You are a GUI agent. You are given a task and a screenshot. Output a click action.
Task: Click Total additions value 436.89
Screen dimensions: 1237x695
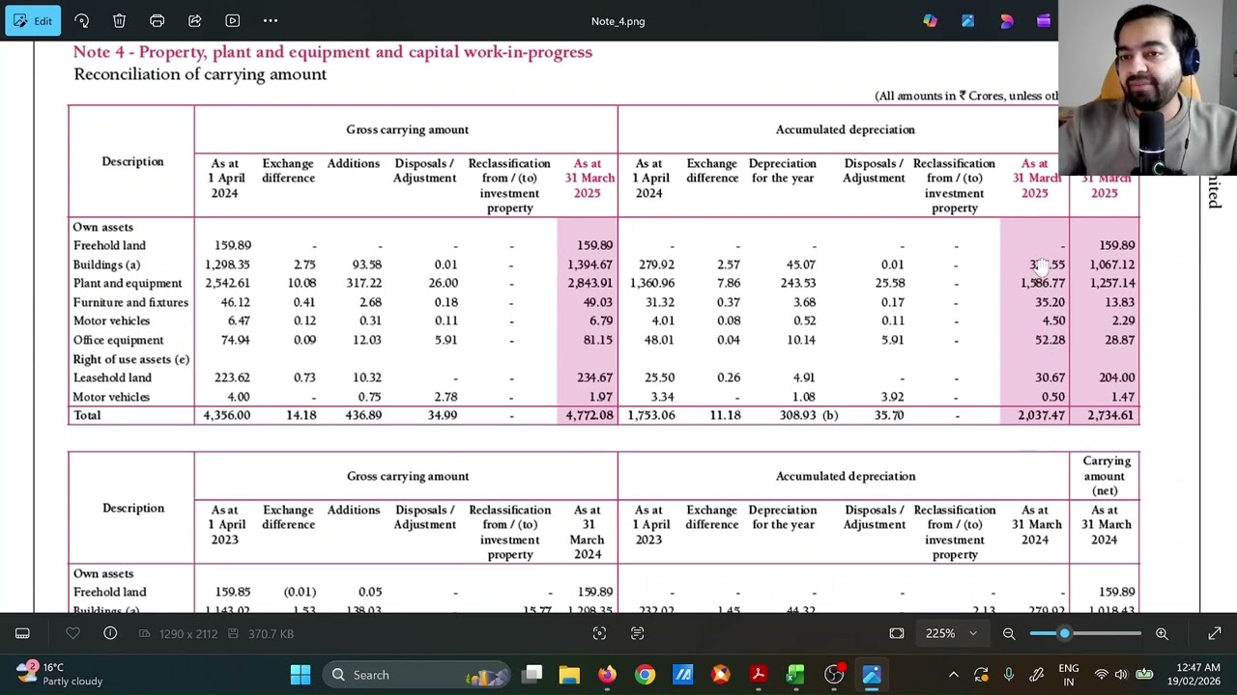[363, 415]
